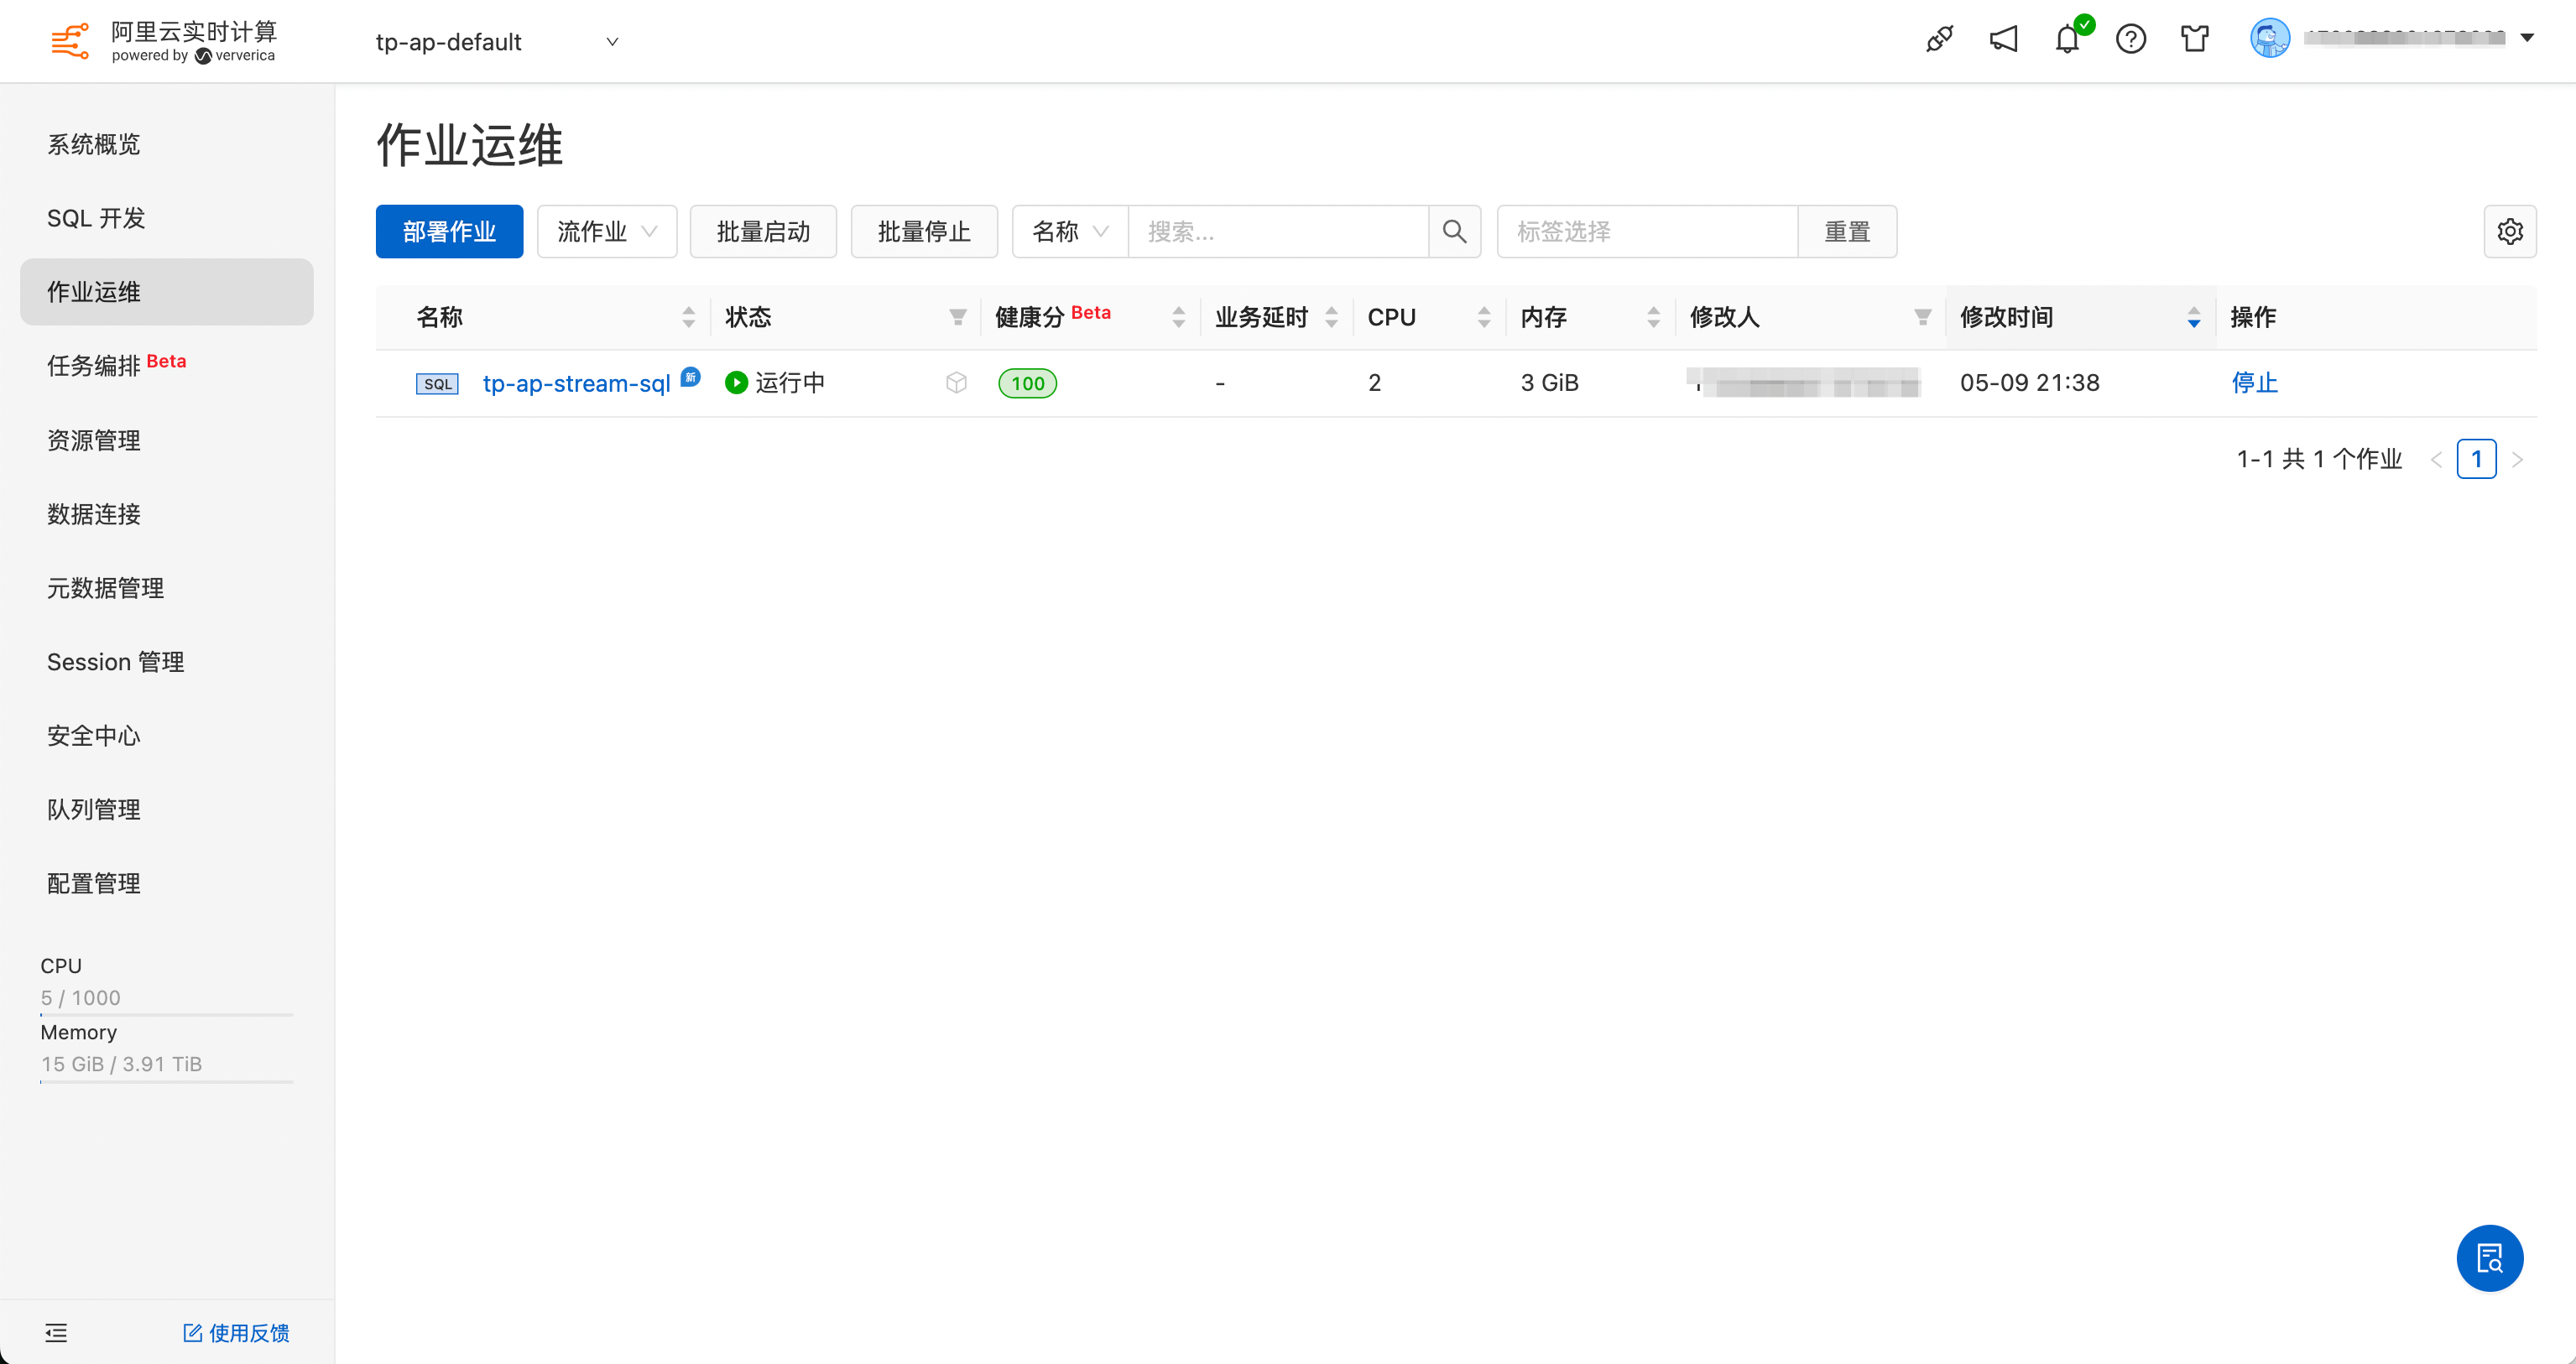Viewport: 2576px width, 1364px height.
Task: Expand the 名称 search field dropdown
Action: (1070, 232)
